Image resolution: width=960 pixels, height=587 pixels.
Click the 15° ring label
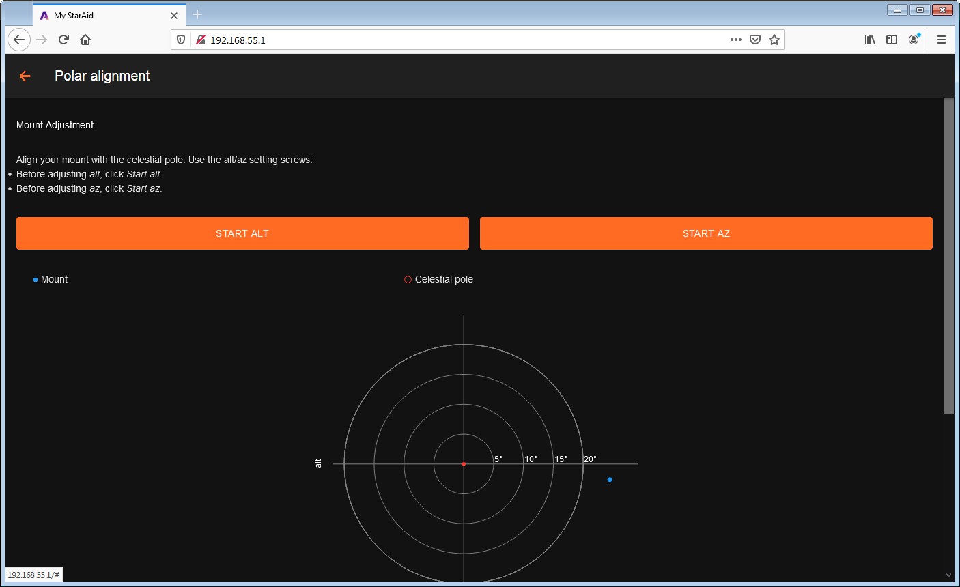pyautogui.click(x=561, y=459)
